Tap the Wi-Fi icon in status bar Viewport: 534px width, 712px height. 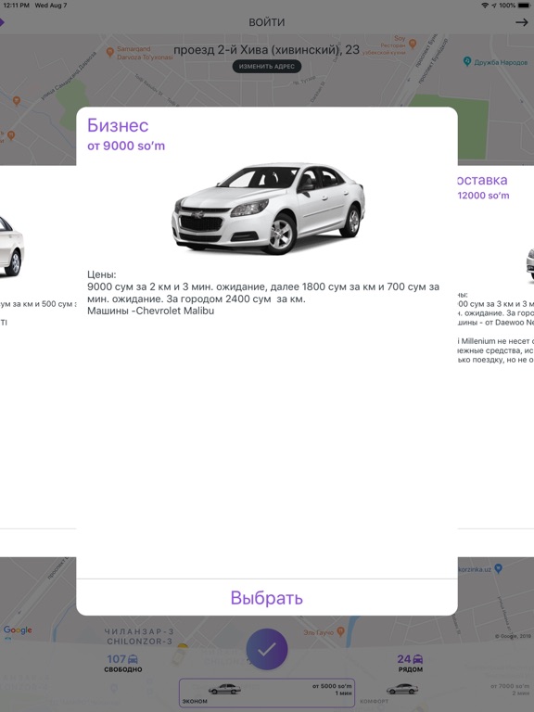tap(485, 5)
